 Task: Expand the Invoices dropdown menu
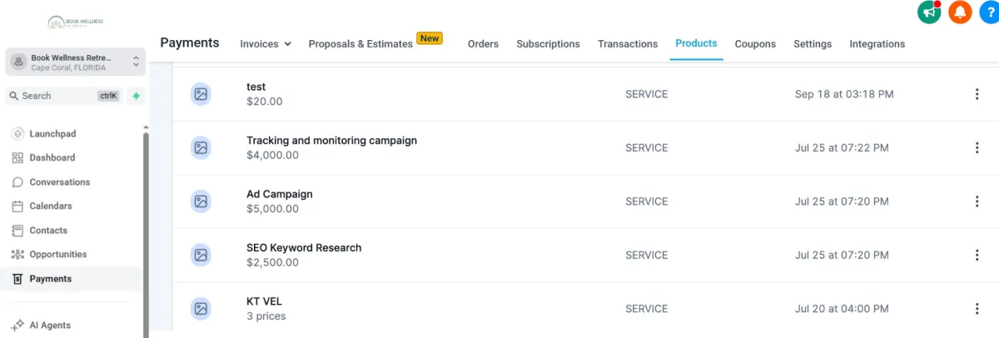266,44
